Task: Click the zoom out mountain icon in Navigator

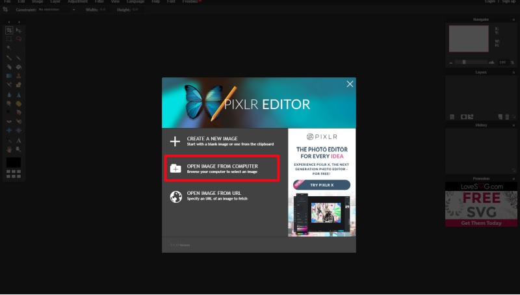Action: (451, 62)
